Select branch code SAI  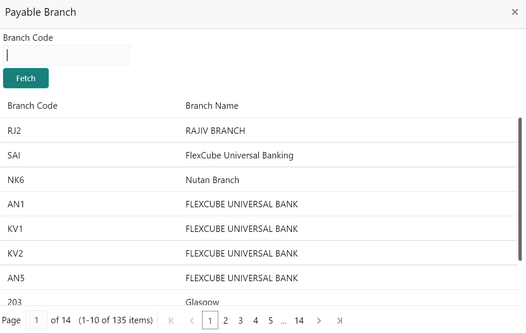(x=14, y=155)
